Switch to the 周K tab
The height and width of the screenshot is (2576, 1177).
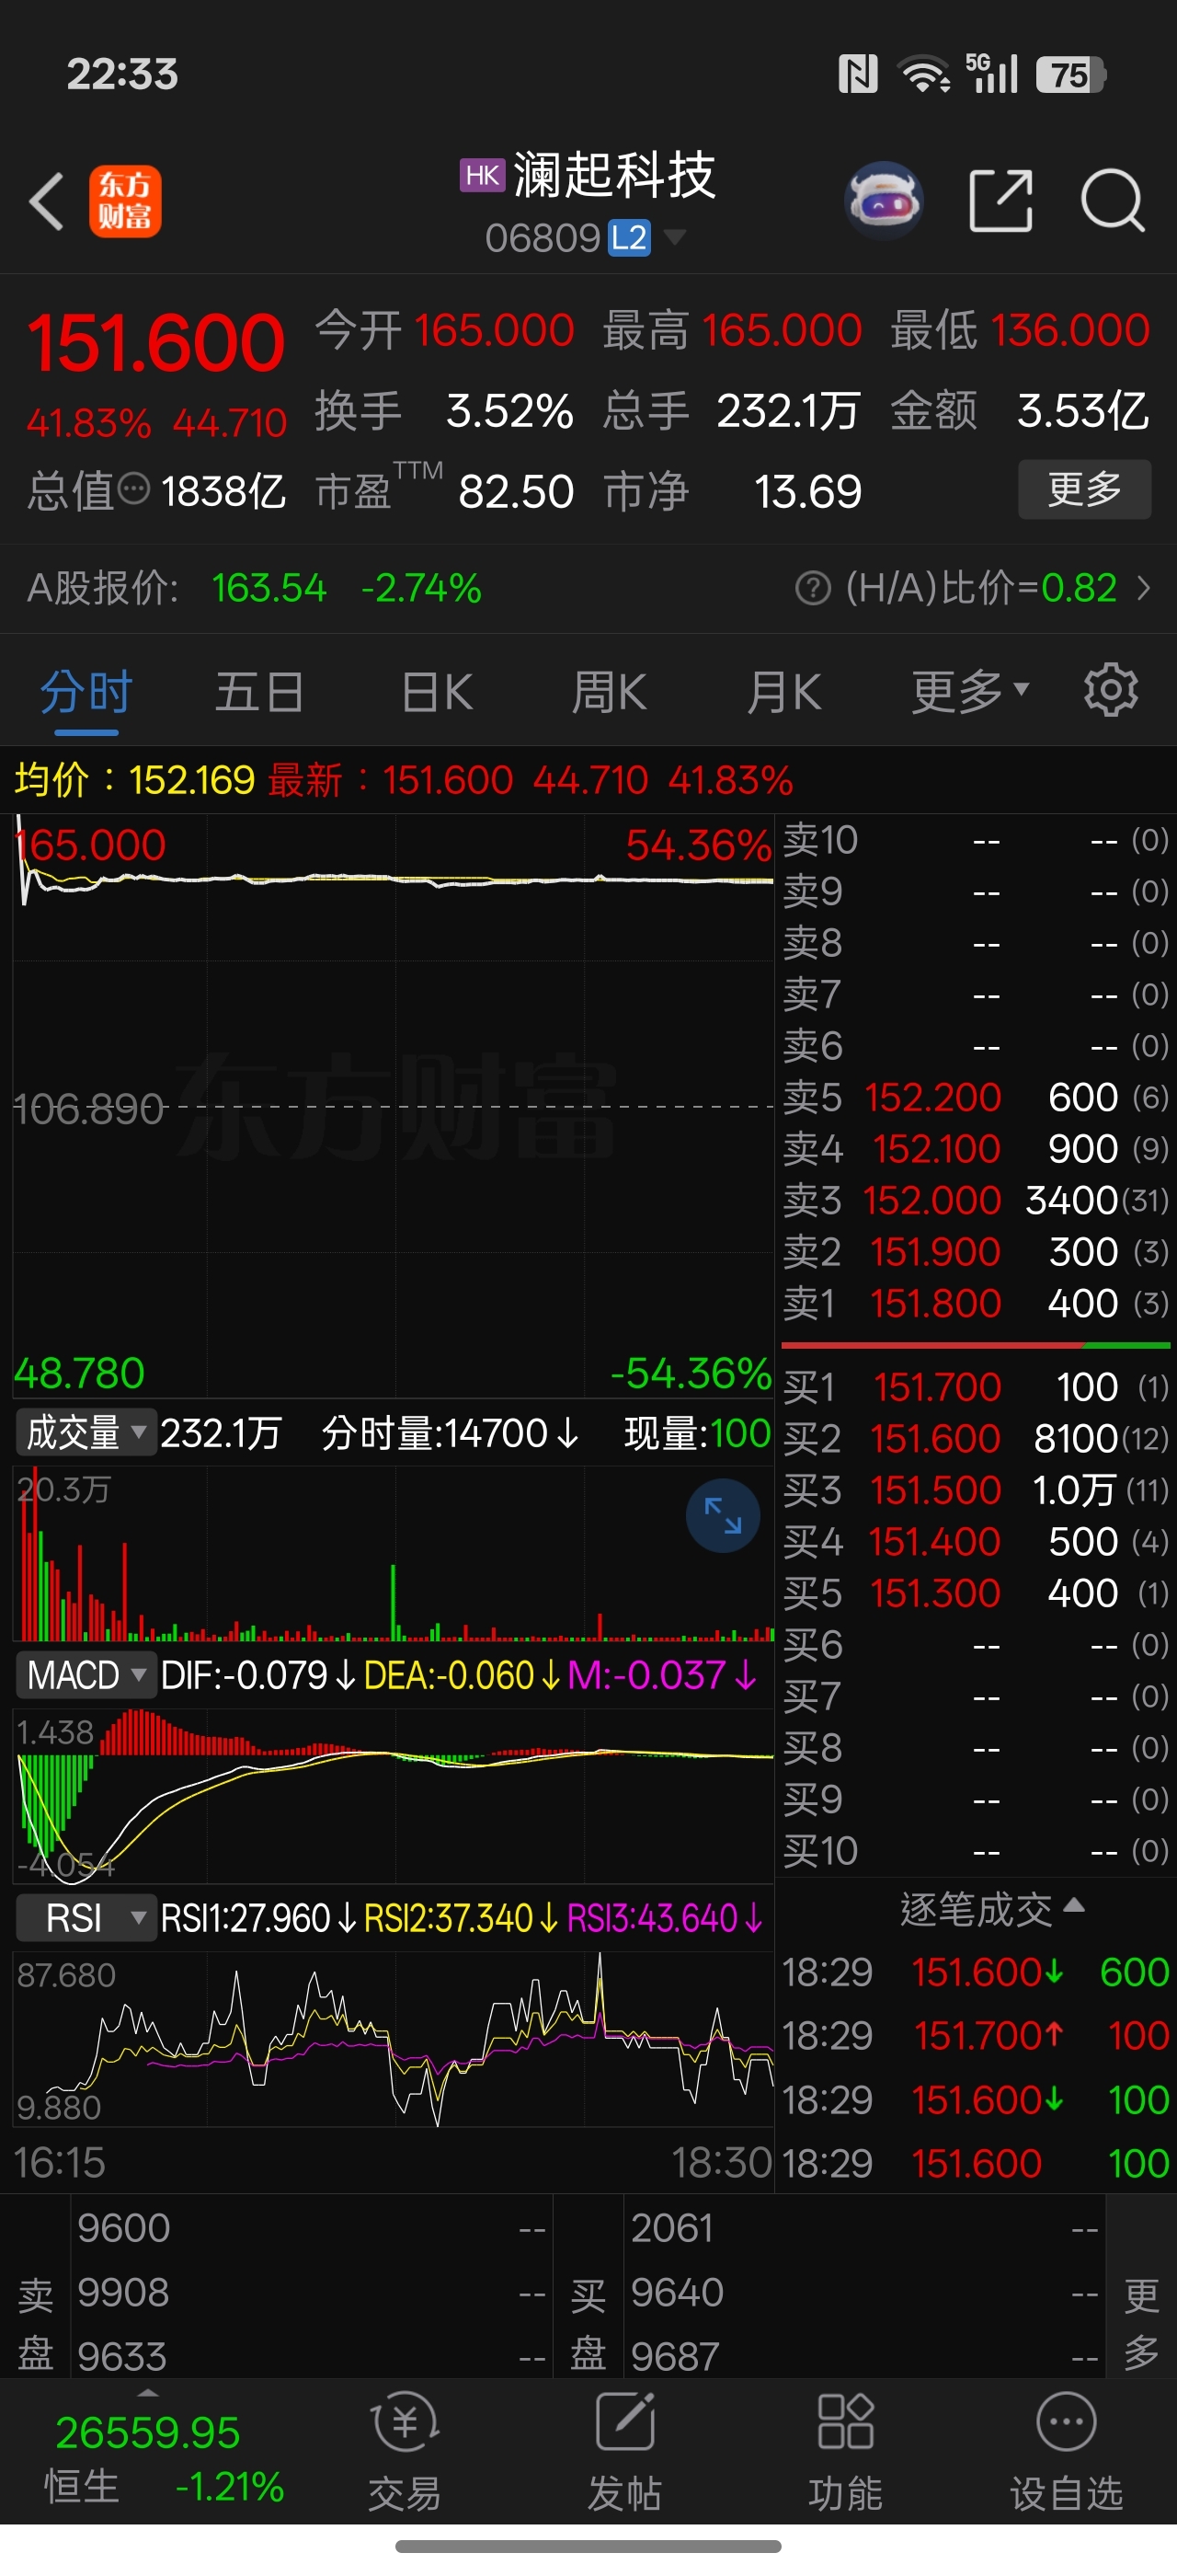610,691
